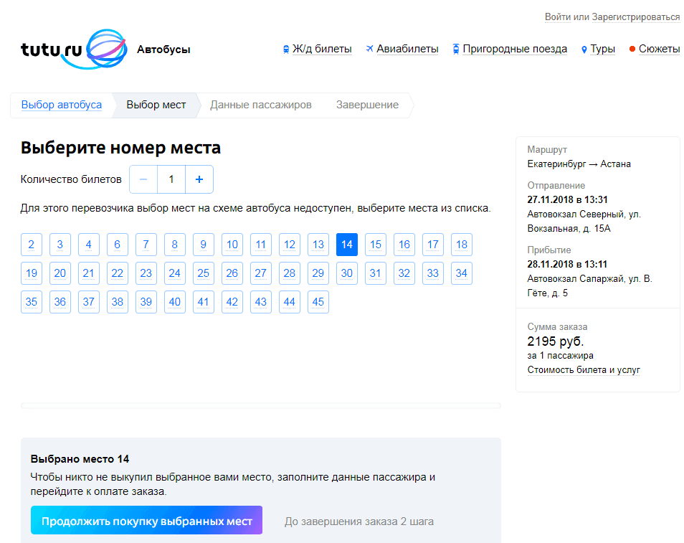Choose seat 13 from the list
Viewport: 684px width, 543px height.
318,245
